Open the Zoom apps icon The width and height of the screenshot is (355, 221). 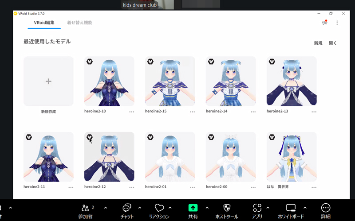click(257, 208)
